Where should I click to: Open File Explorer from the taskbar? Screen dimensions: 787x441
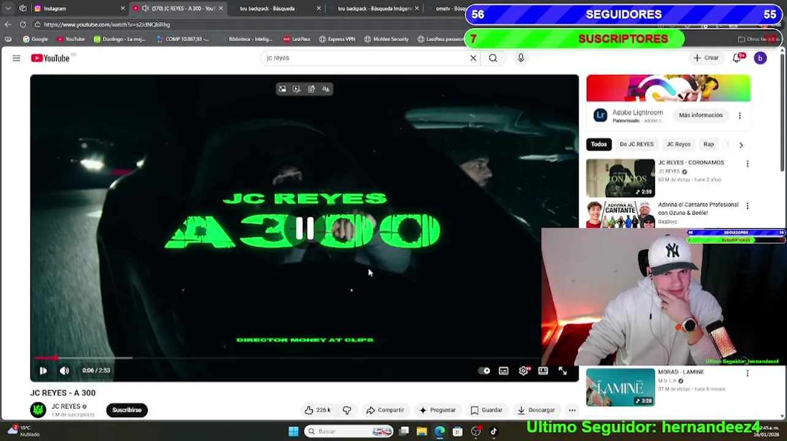click(x=422, y=432)
